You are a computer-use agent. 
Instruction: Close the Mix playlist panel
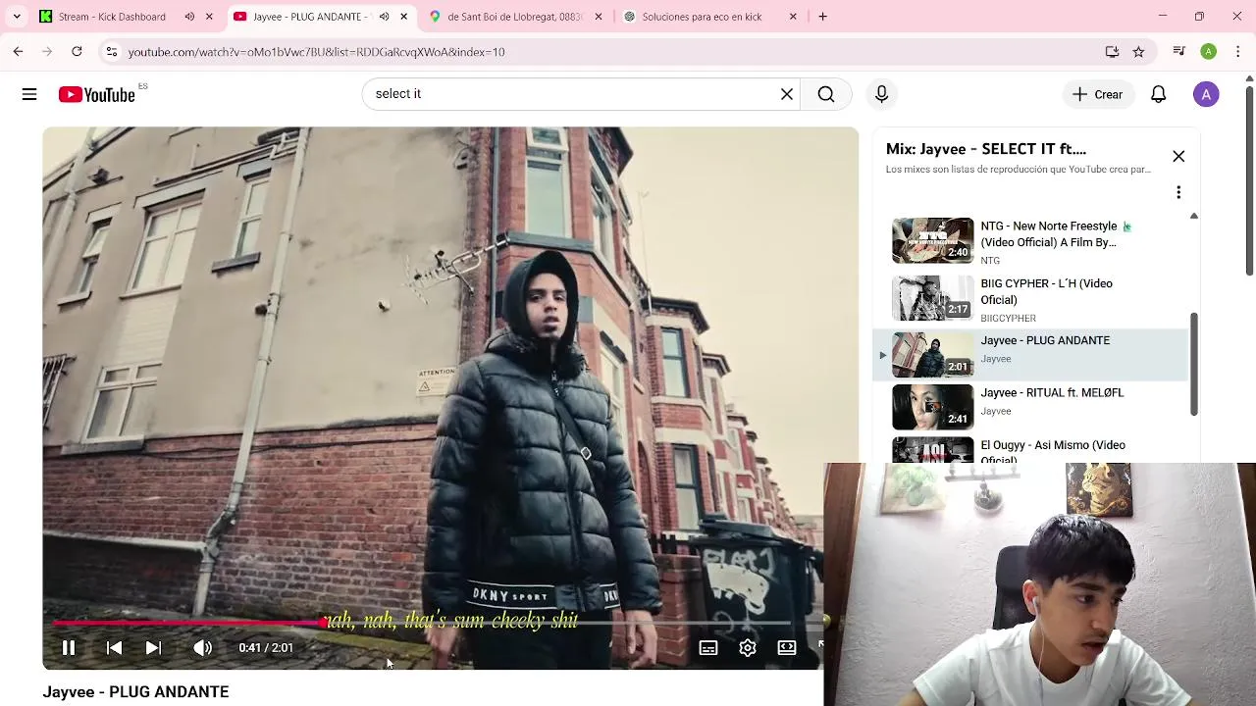pyautogui.click(x=1178, y=157)
